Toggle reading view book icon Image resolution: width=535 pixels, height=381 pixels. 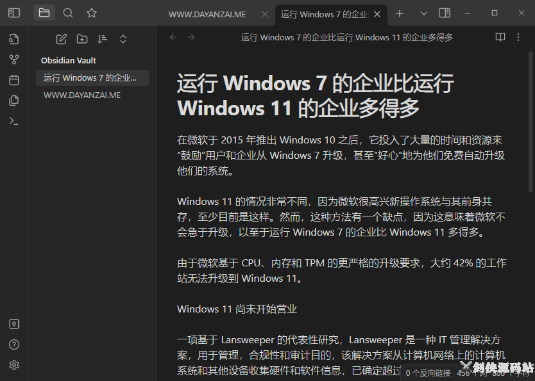click(500, 36)
